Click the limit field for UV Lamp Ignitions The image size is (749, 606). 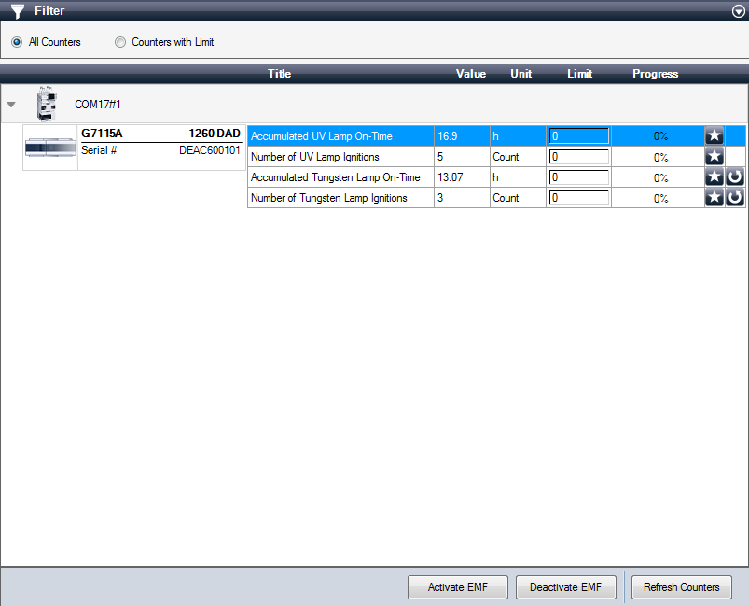pyautogui.click(x=578, y=157)
